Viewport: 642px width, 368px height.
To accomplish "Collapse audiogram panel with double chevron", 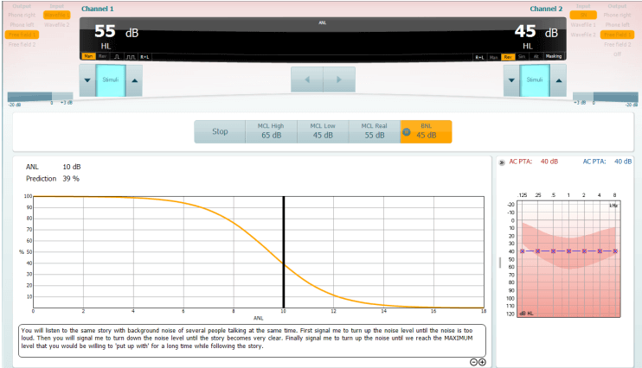I will [x=502, y=162].
